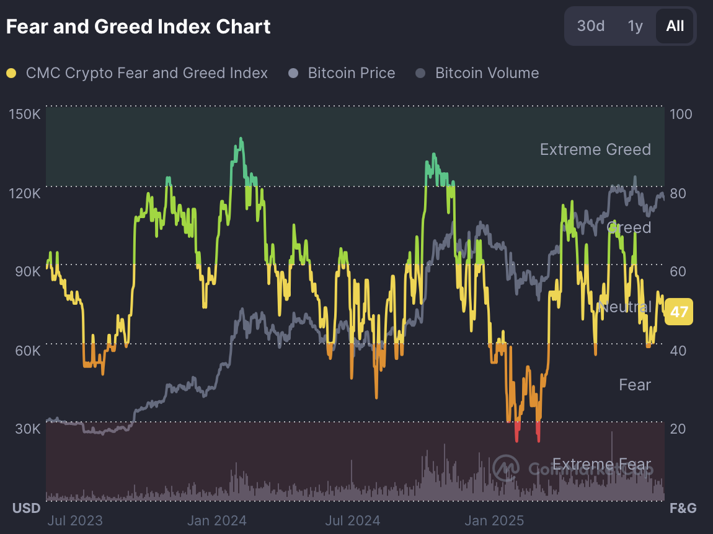713x534 pixels.
Task: Click the Greed zone label on chart
Action: (x=629, y=228)
